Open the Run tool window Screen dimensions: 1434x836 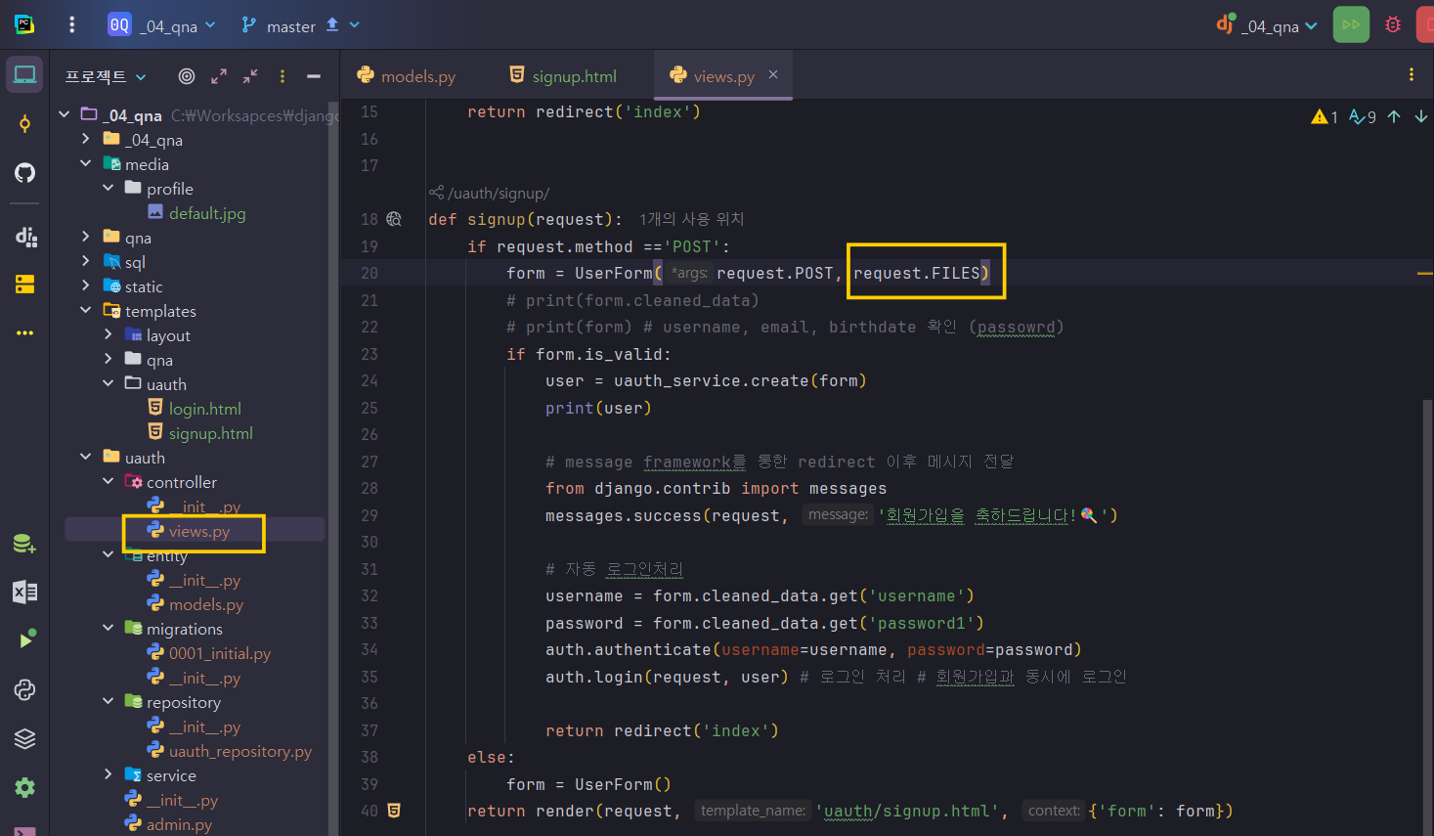pos(25,640)
